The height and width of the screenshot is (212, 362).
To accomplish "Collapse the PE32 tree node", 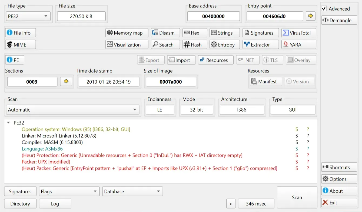I will click(x=8, y=123).
